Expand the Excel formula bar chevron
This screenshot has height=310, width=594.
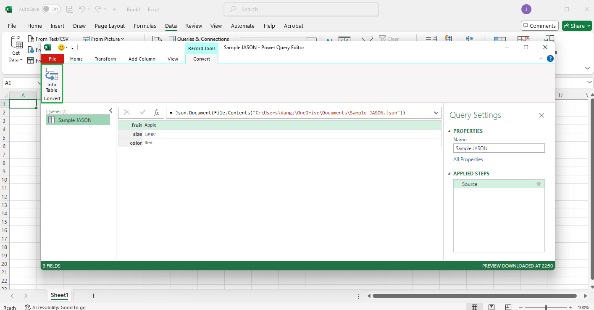(x=590, y=82)
